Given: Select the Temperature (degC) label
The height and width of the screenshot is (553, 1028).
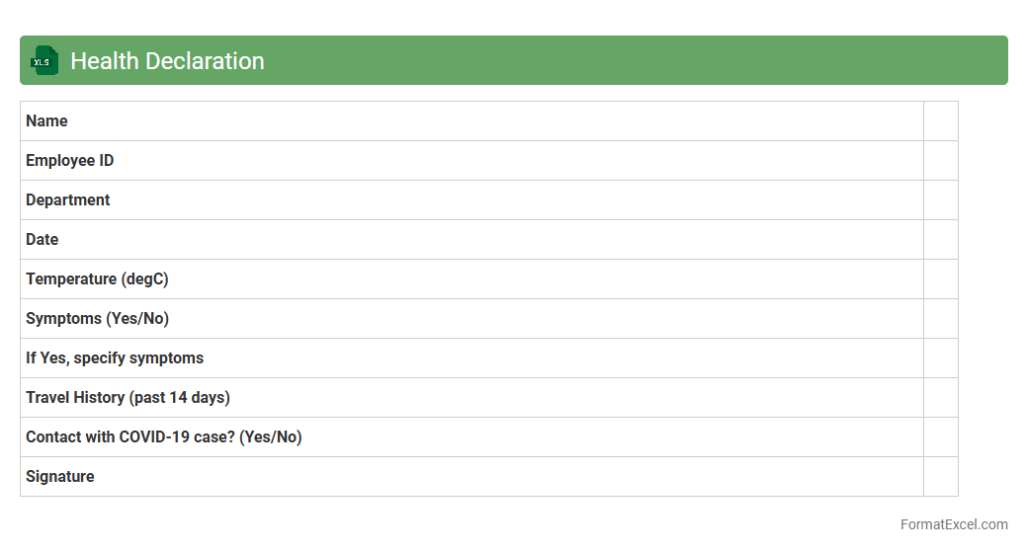Looking at the screenshot, I should pos(97,279).
